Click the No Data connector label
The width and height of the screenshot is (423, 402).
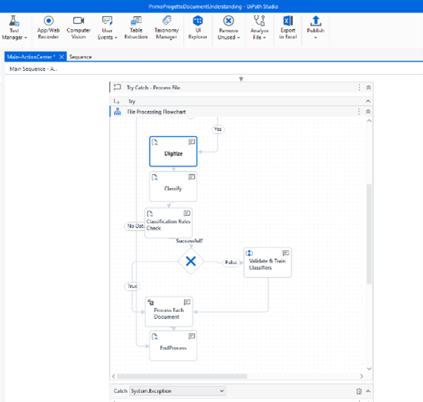[135, 226]
